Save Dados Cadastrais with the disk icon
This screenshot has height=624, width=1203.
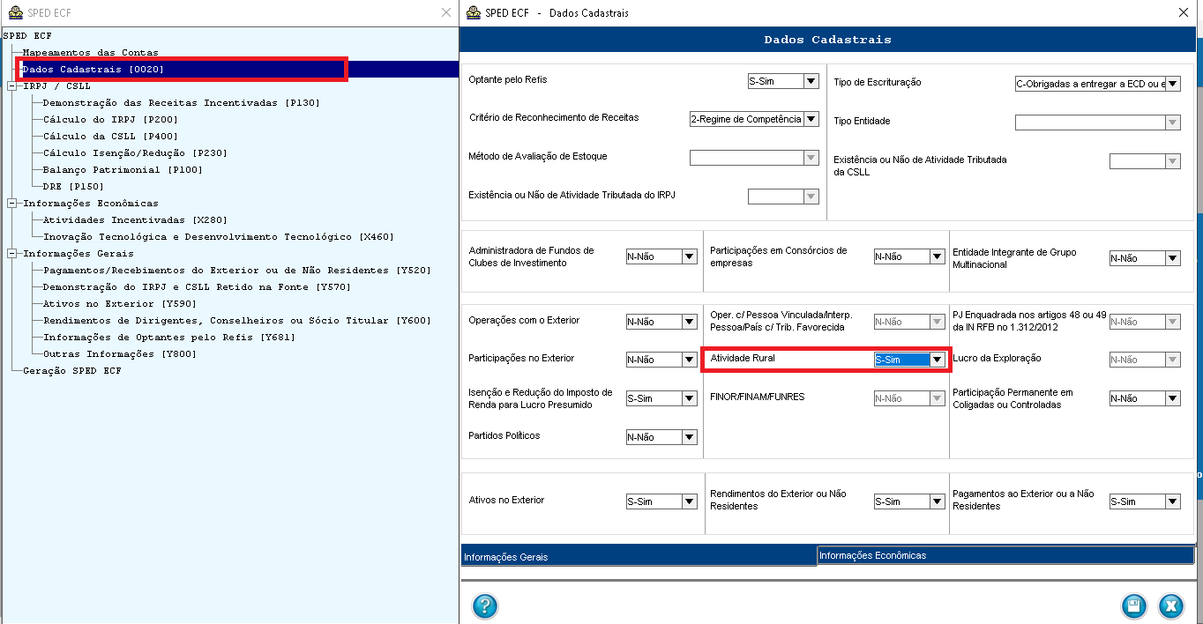1133,606
